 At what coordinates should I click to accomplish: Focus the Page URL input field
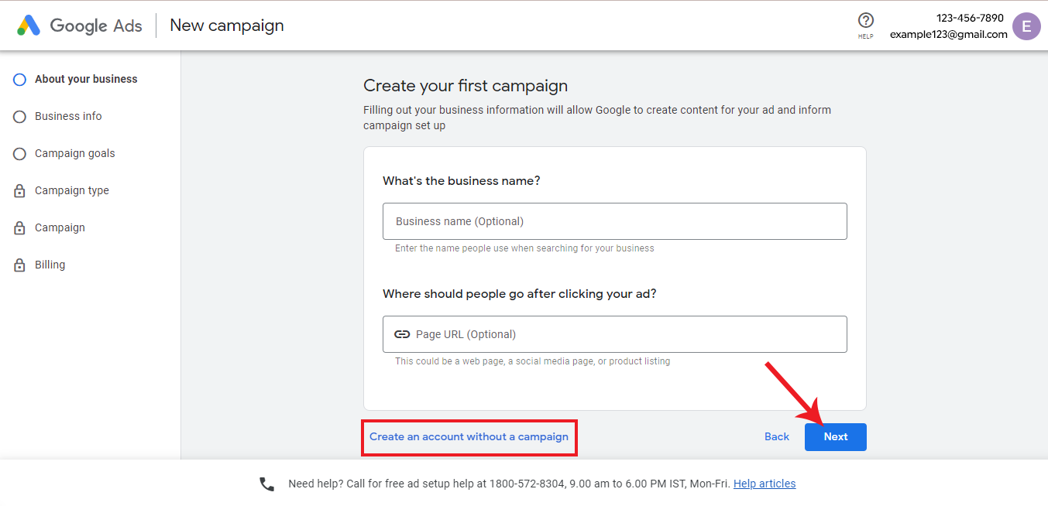(x=627, y=334)
